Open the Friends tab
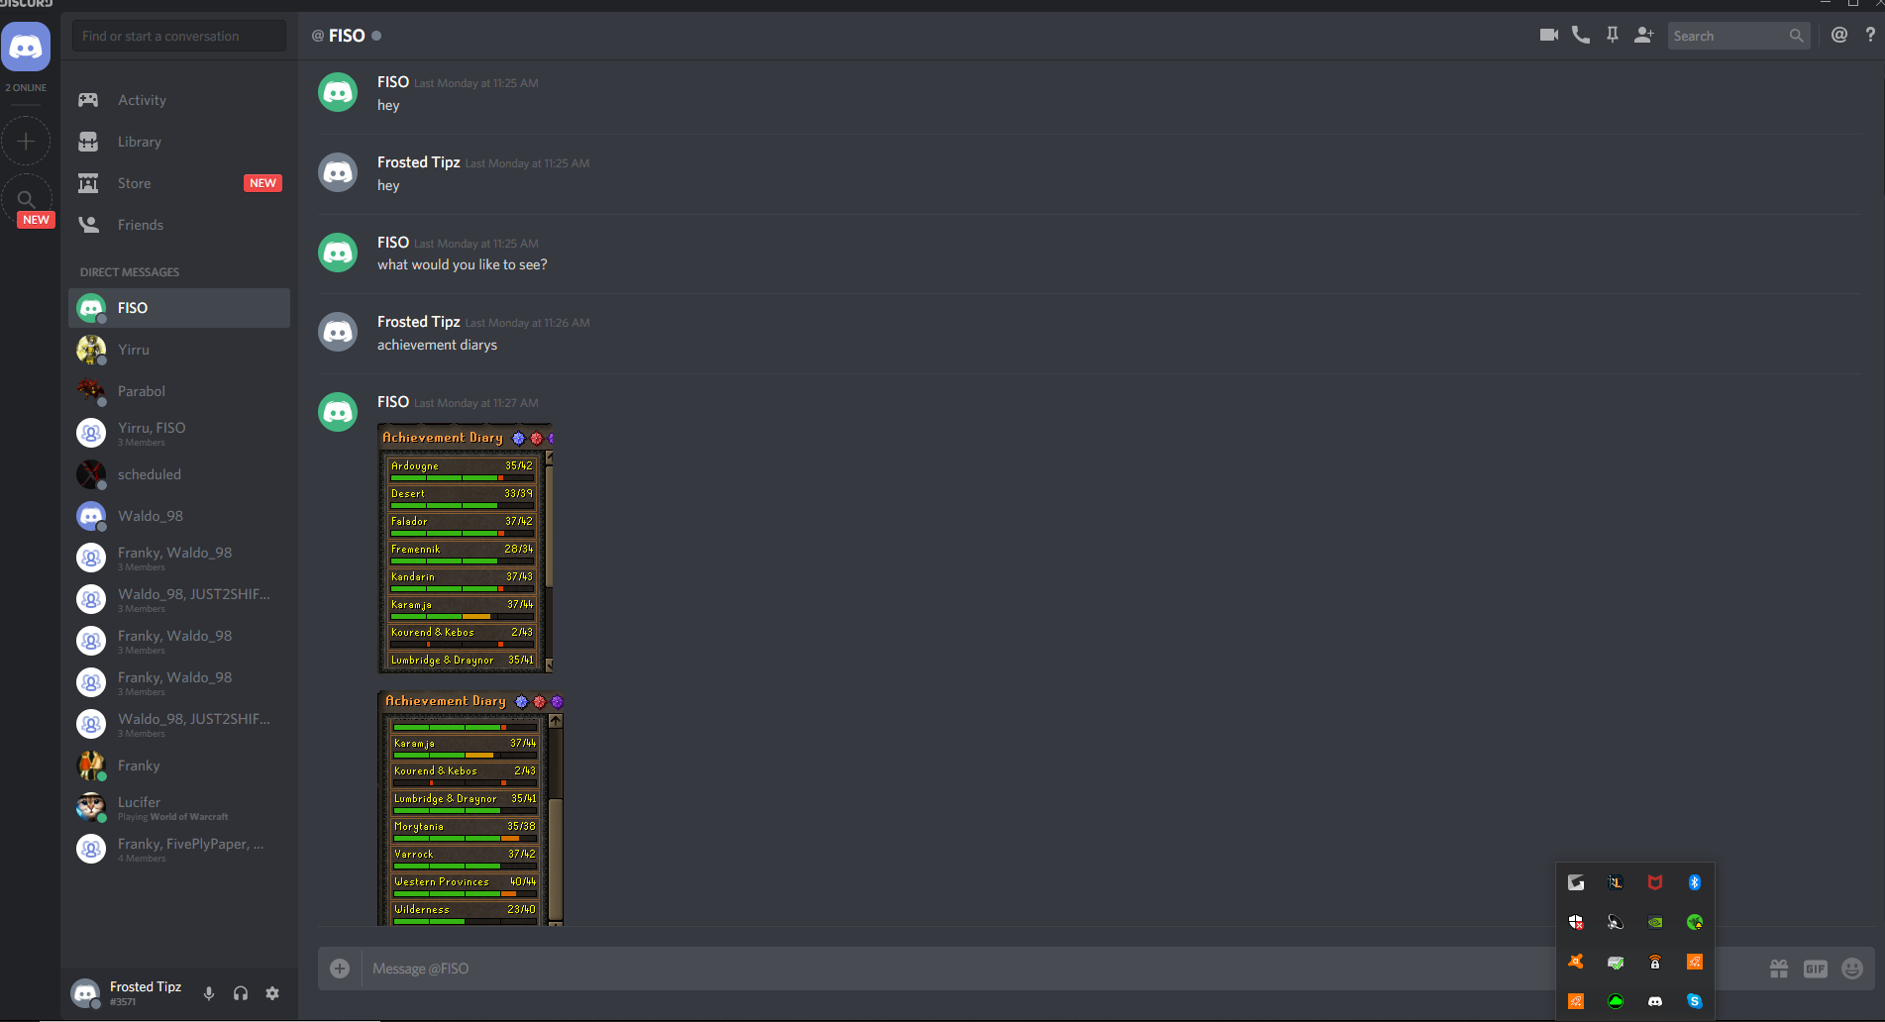The image size is (1885, 1022). pyautogui.click(x=179, y=225)
